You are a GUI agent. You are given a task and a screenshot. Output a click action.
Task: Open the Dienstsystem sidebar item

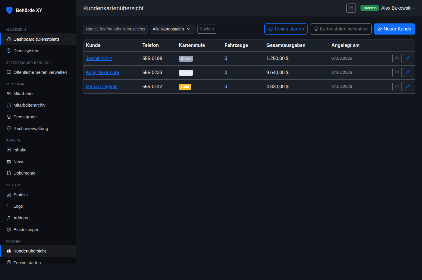pyautogui.click(x=38, y=51)
